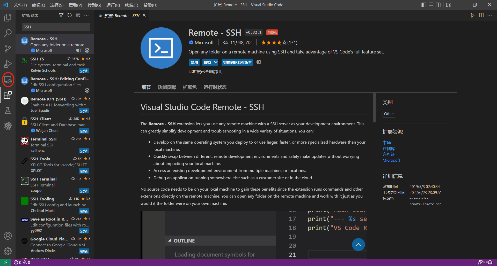
Task: Toggle primary side bar layout icon
Action: [x=424, y=5]
